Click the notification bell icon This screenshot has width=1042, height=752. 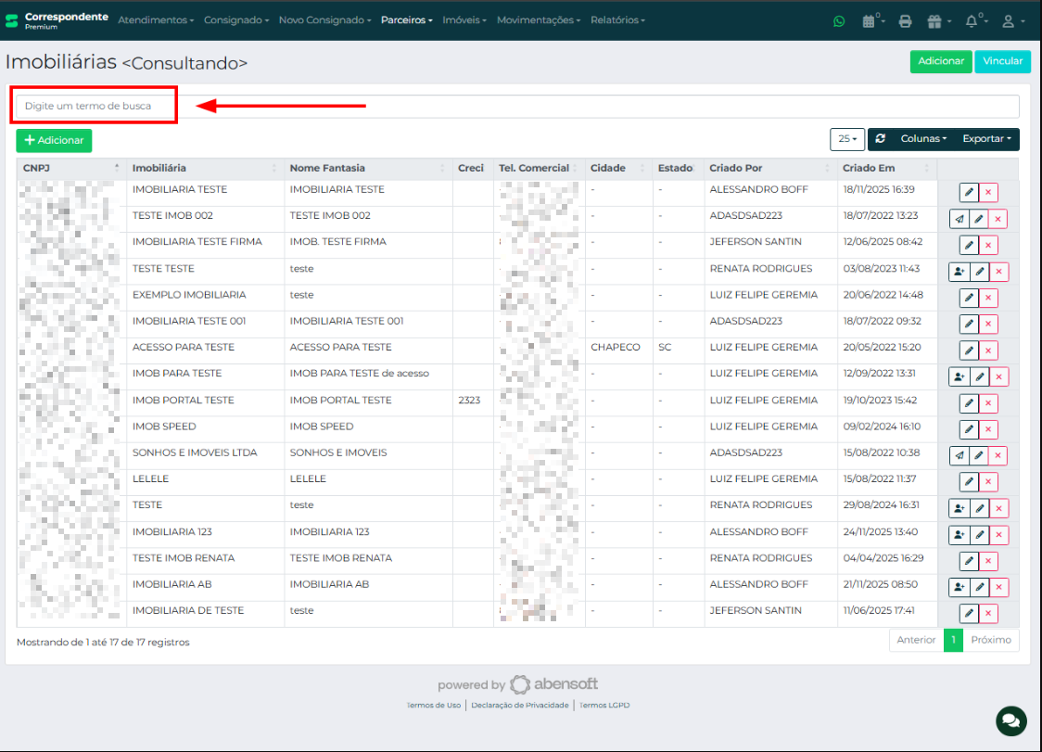click(973, 19)
